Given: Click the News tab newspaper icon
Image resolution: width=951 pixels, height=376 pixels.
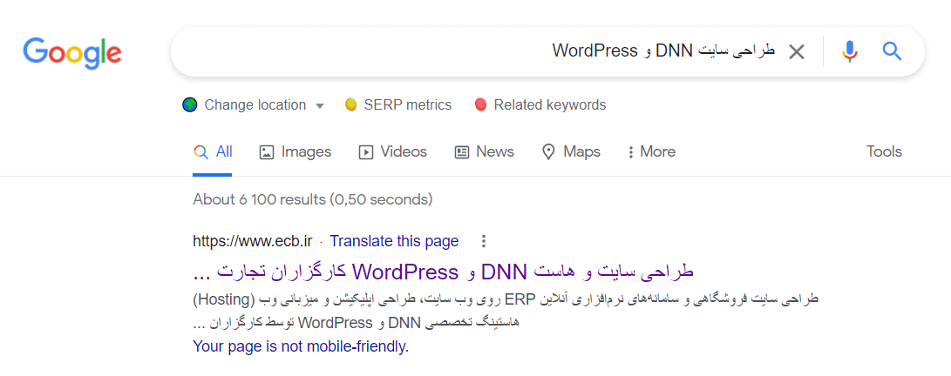Looking at the screenshot, I should coord(461,152).
